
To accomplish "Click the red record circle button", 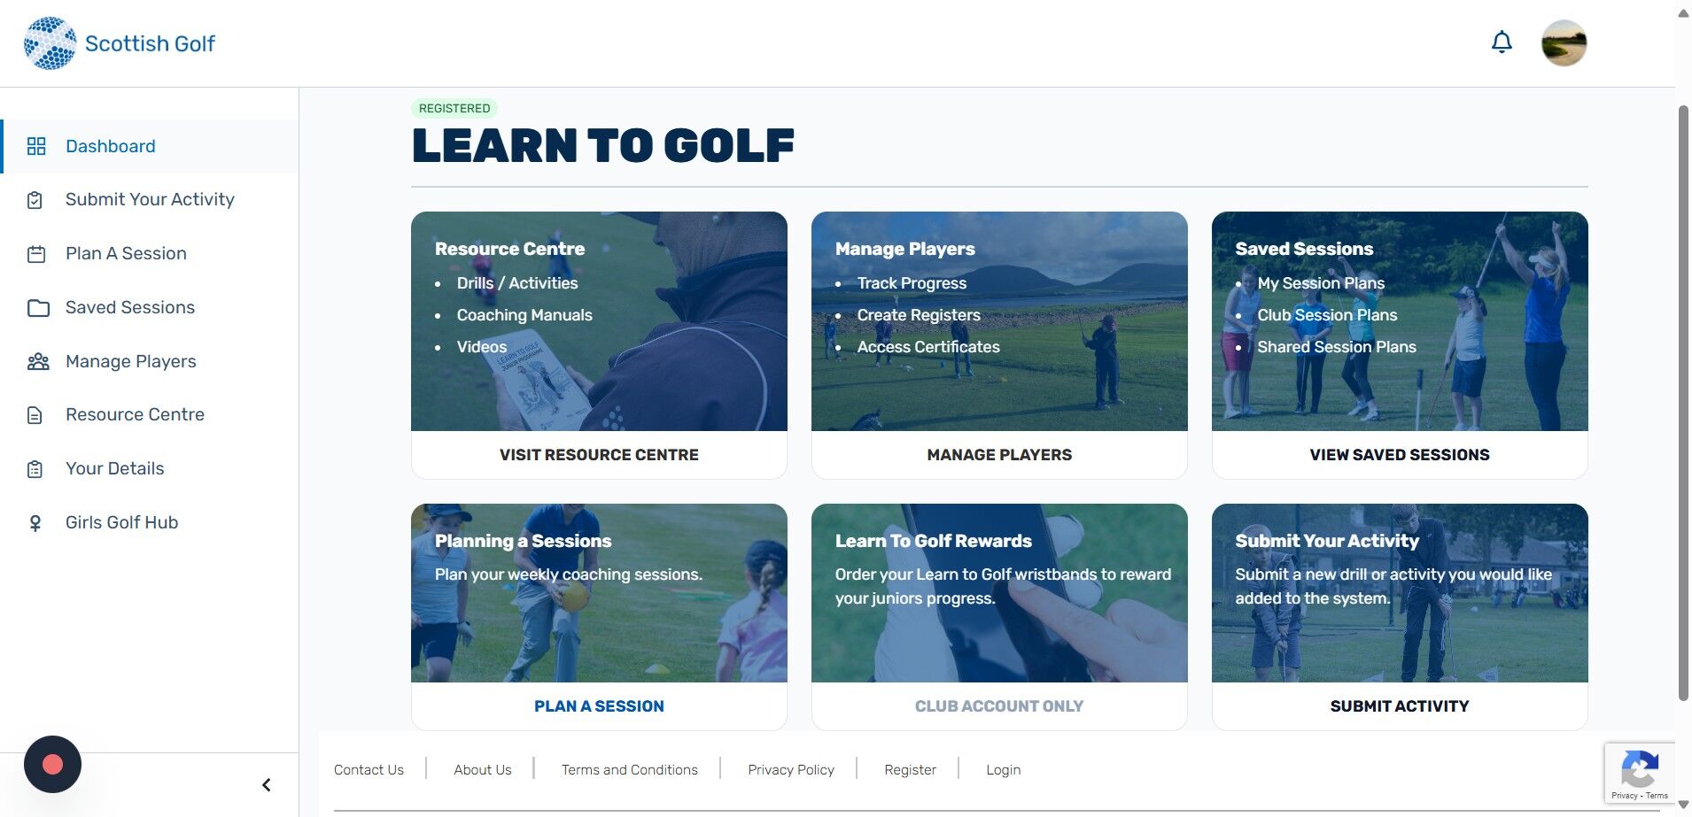I will click(52, 764).
